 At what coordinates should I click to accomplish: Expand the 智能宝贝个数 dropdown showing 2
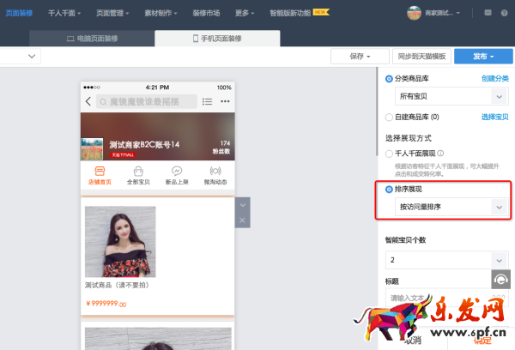446,260
